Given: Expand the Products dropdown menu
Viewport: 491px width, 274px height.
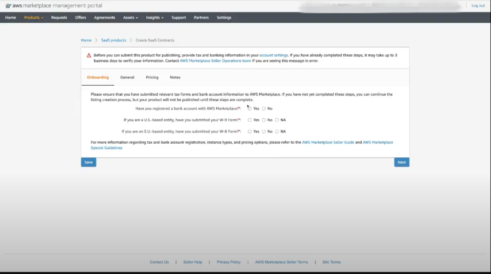Looking at the screenshot, I should click(33, 18).
